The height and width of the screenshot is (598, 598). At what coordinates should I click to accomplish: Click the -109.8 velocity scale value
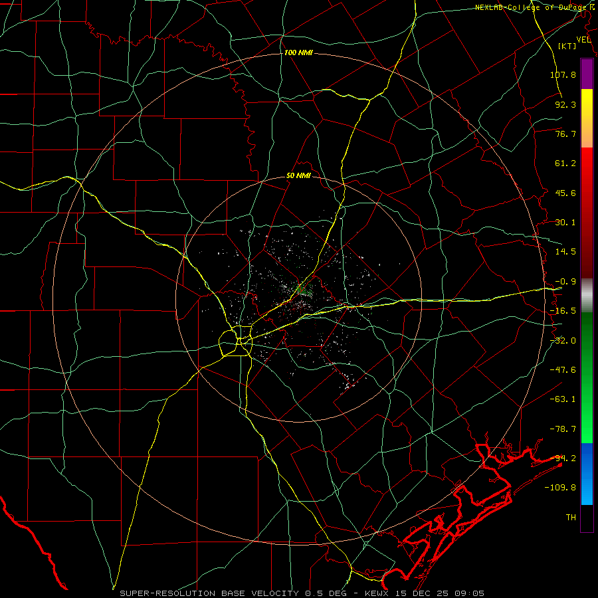coord(560,488)
